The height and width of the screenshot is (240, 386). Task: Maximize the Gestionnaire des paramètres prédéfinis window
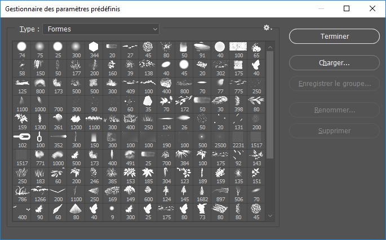coord(347,8)
